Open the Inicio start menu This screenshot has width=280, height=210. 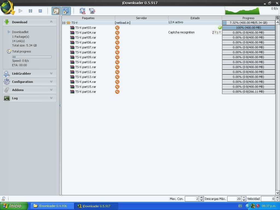(x=14, y=206)
